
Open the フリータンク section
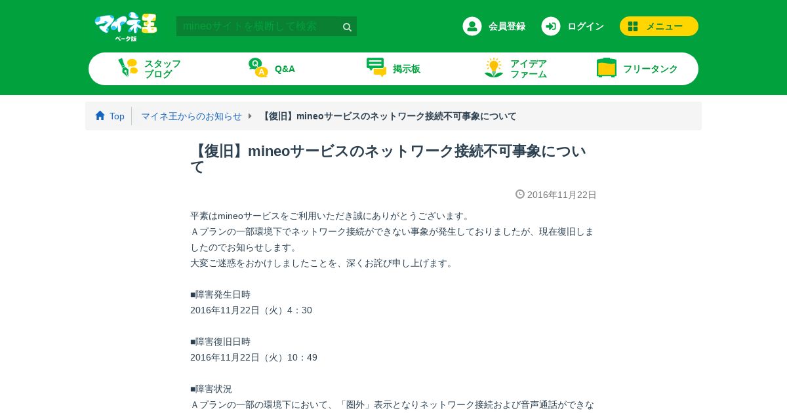[651, 69]
